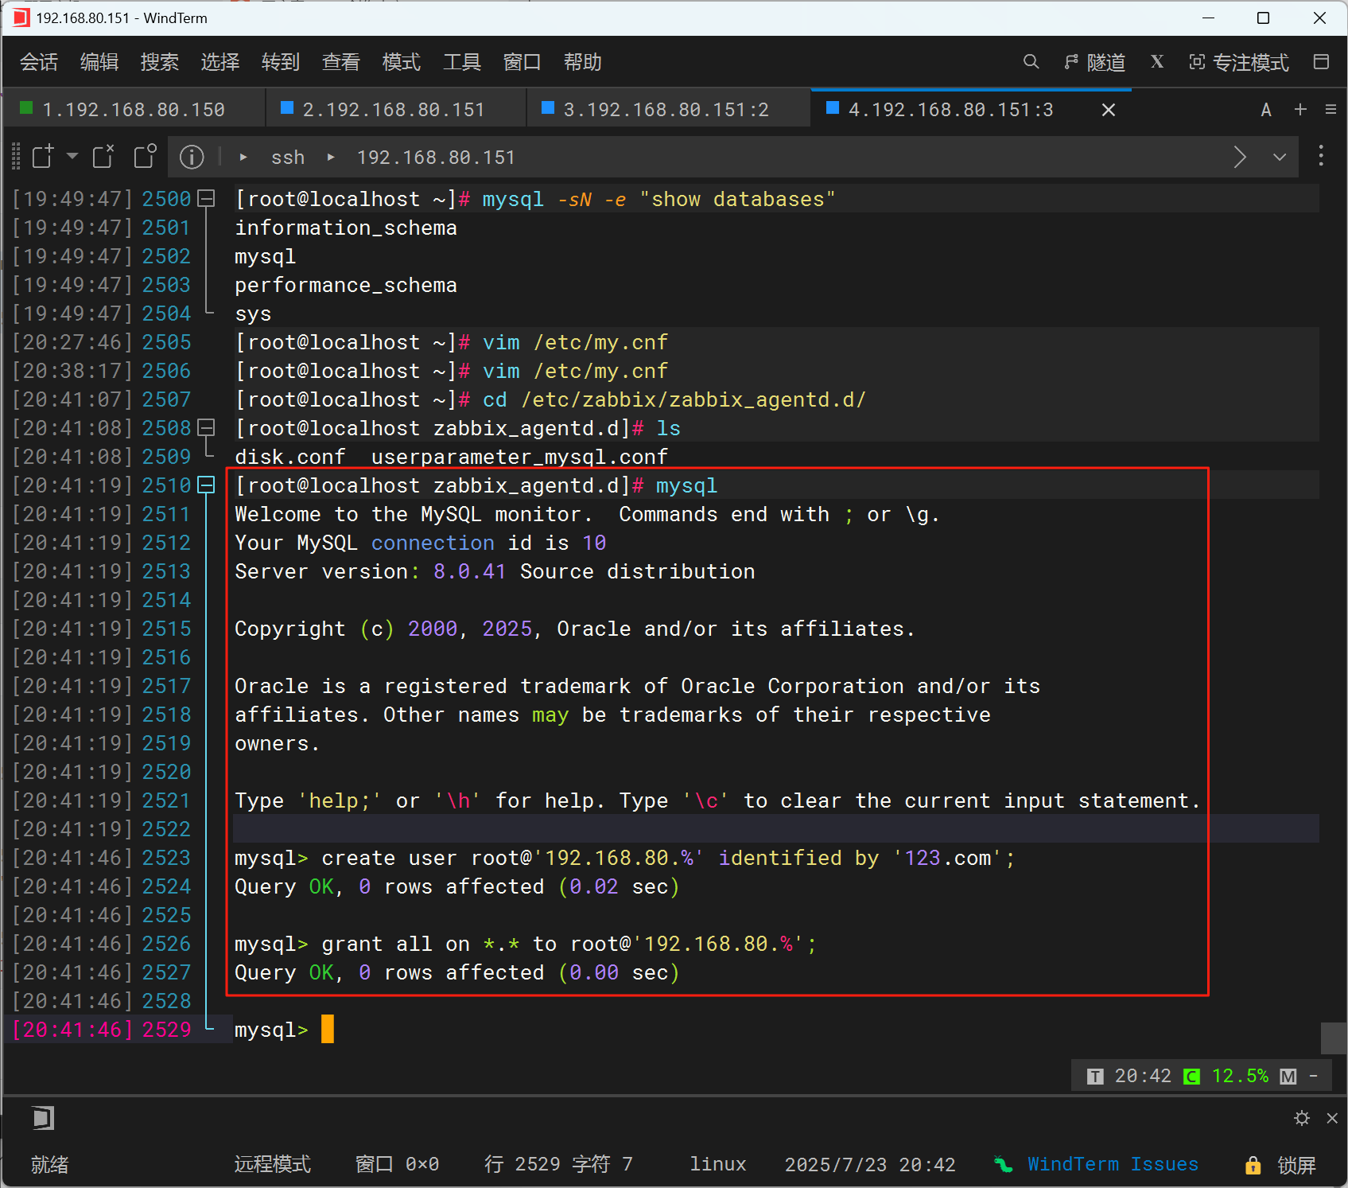1348x1188 pixels.
Task: Open the tab list hamburger menu
Action: pyautogui.click(x=1331, y=110)
